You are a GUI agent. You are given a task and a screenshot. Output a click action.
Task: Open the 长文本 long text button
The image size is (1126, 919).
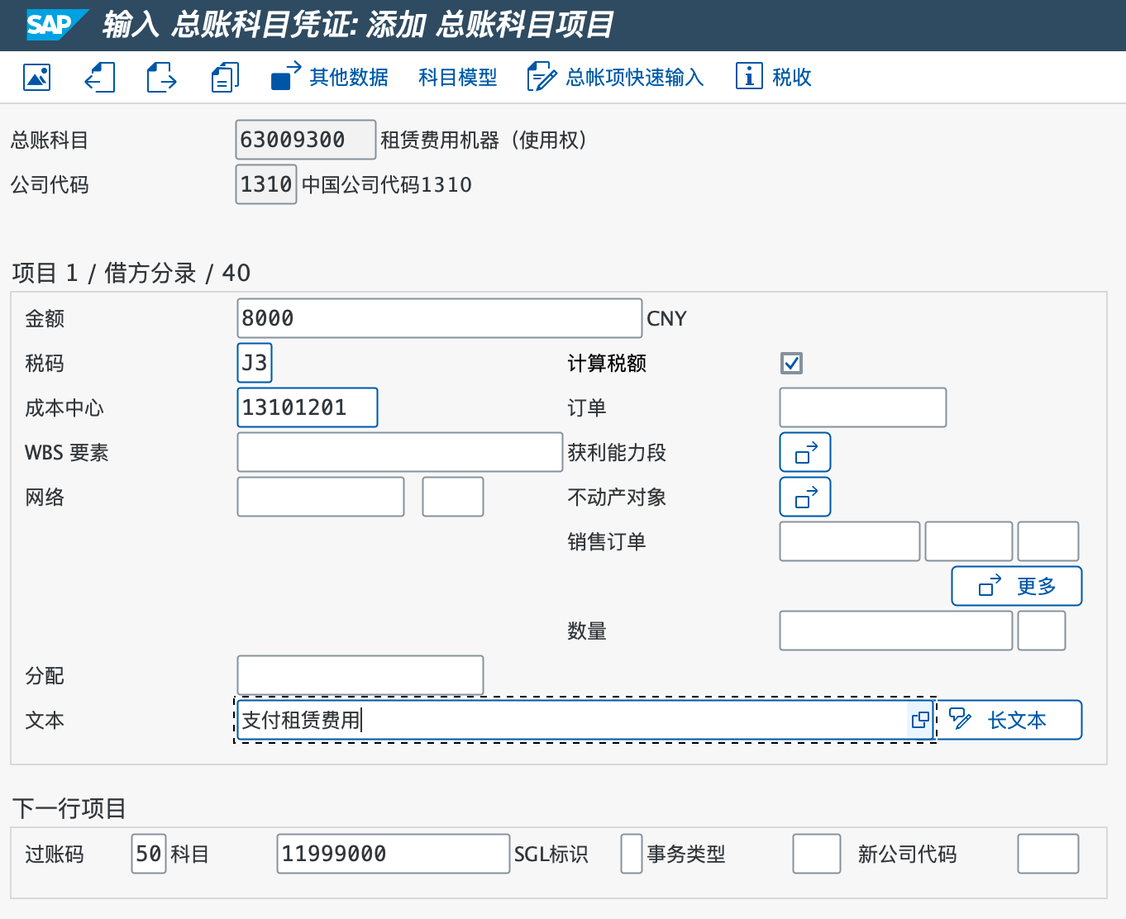pyautogui.click(x=1008, y=720)
